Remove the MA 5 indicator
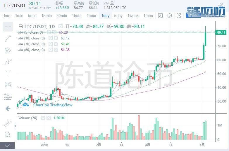This screenshot has width=229, height=151. click(54, 32)
